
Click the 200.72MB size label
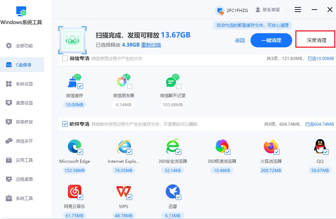click(x=271, y=170)
